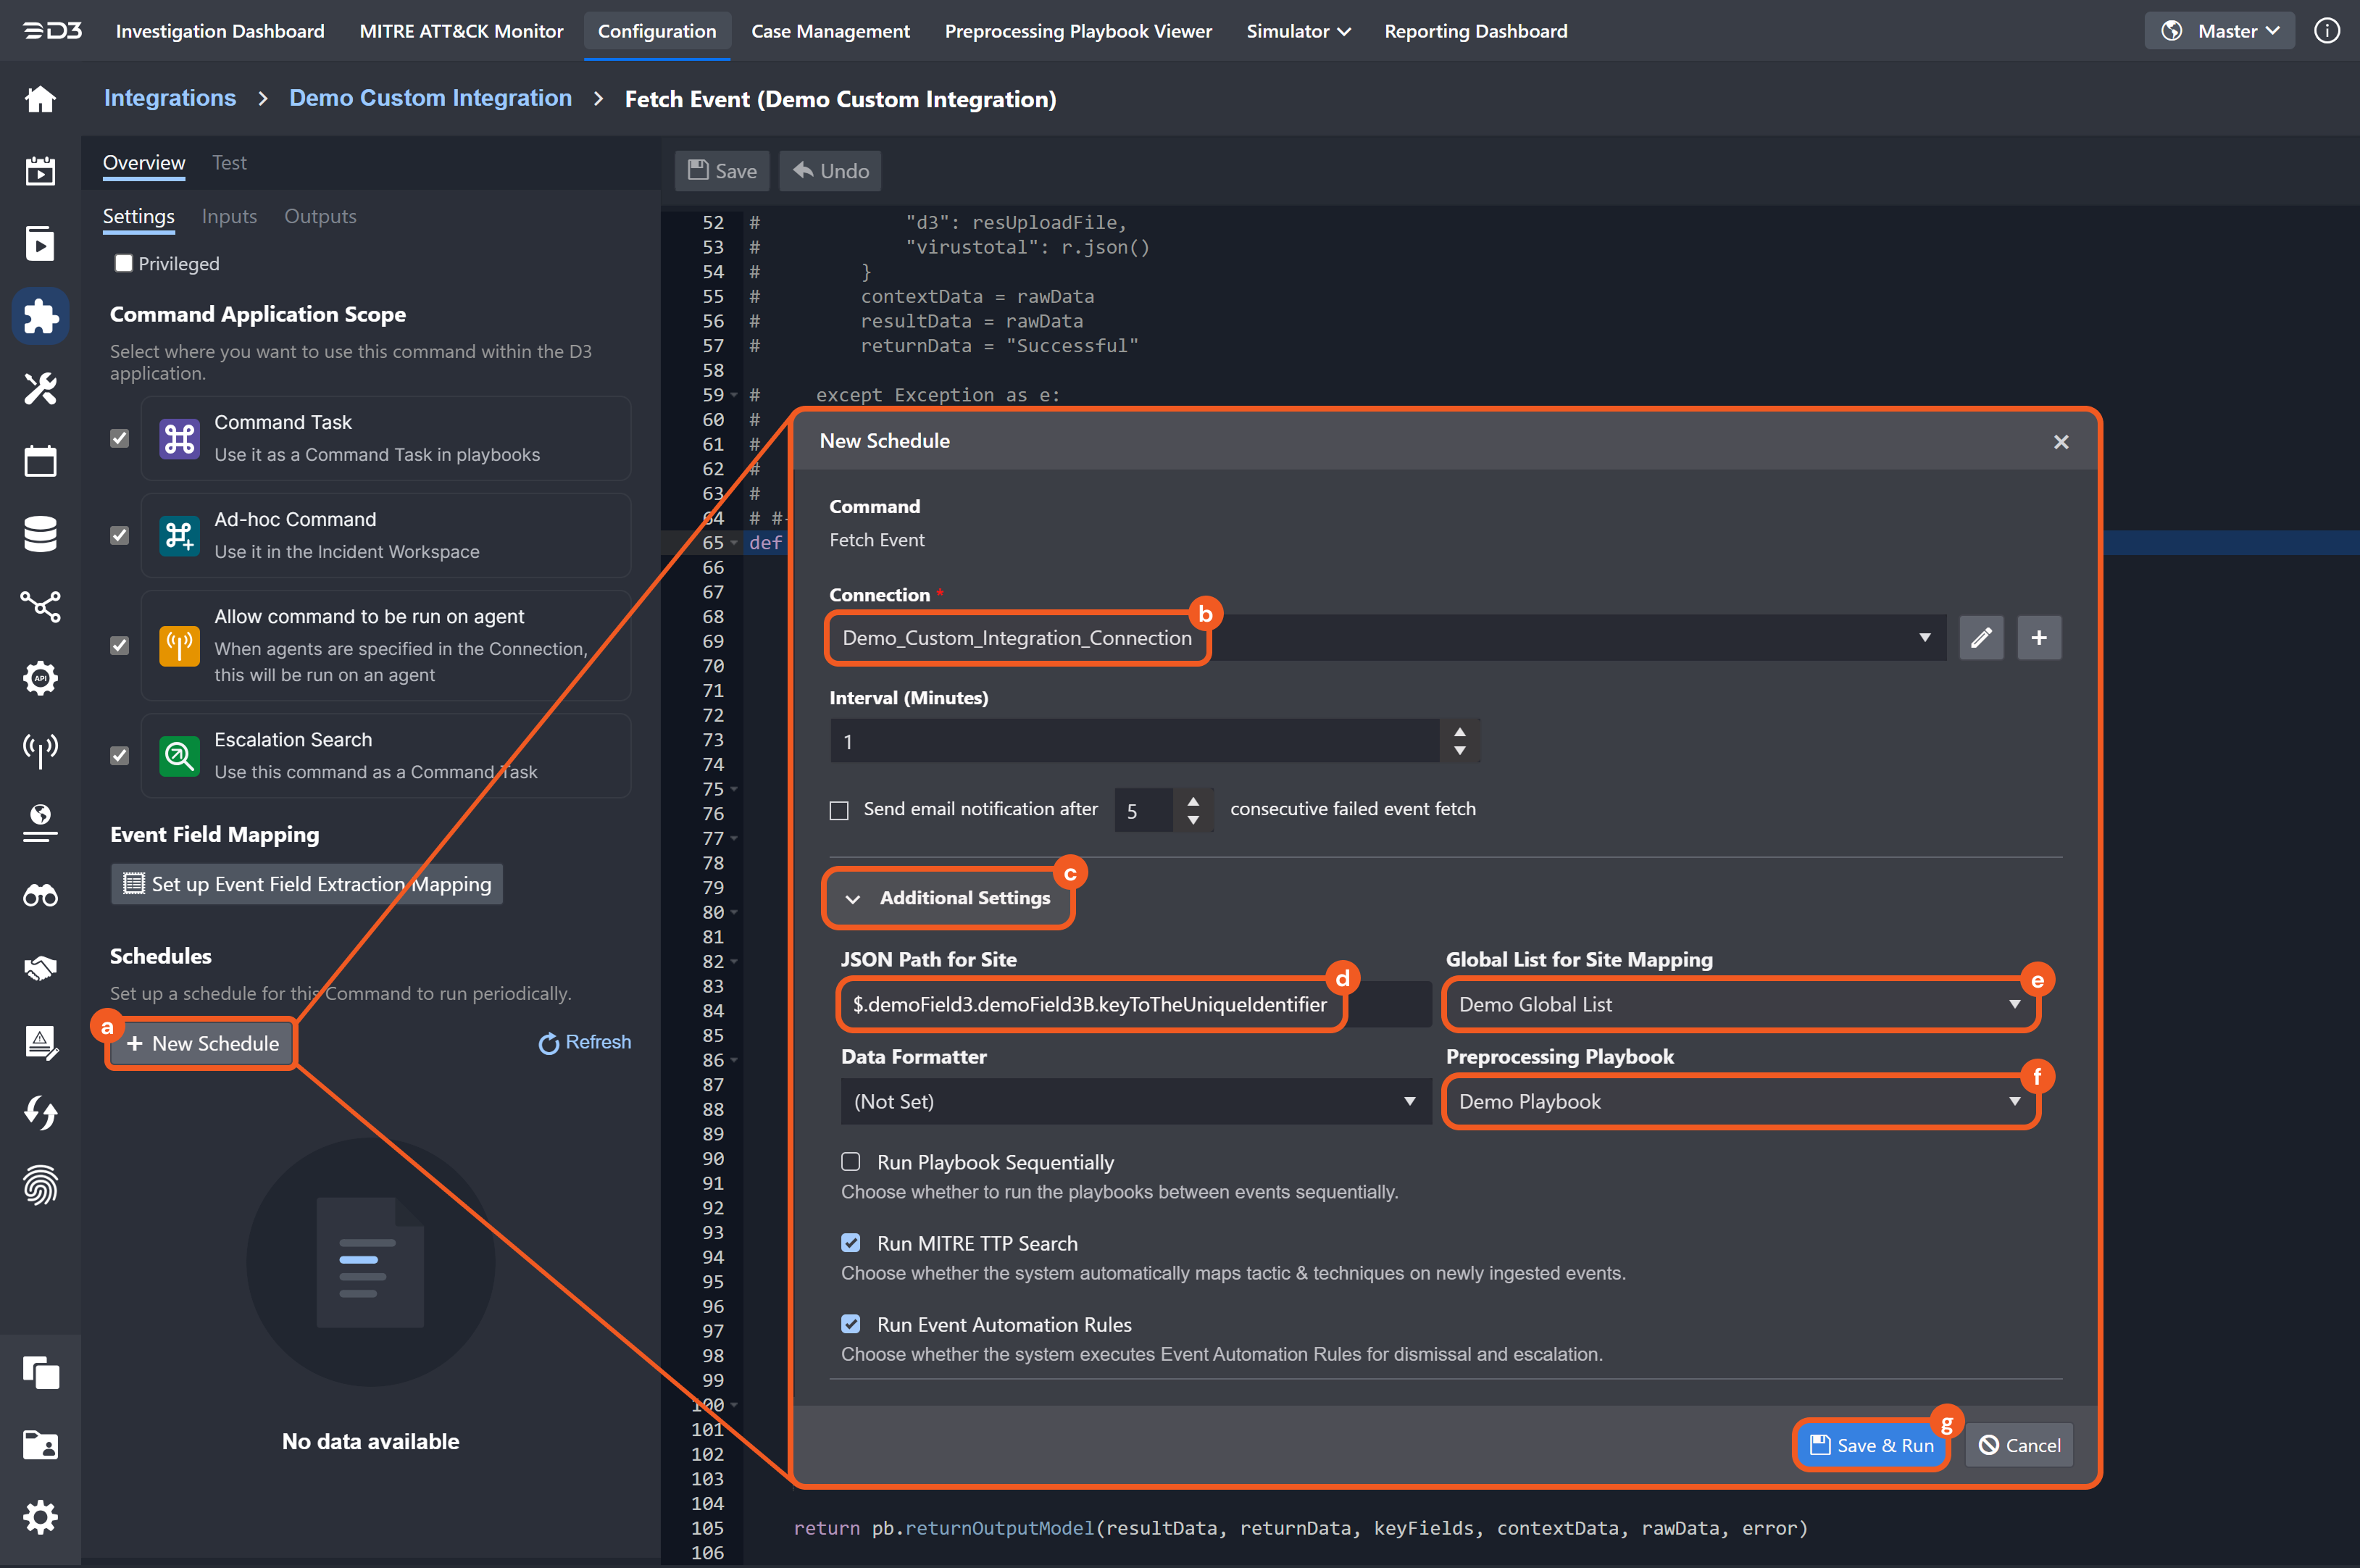Open the database icon in sidebar
Screen dimensions: 2360x1568
[40, 534]
